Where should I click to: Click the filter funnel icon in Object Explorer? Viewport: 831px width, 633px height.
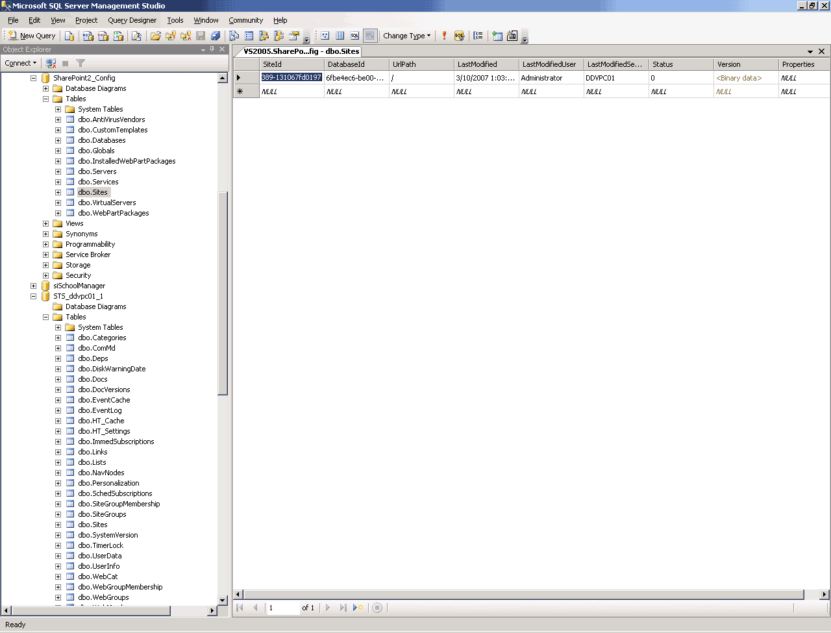(x=81, y=63)
